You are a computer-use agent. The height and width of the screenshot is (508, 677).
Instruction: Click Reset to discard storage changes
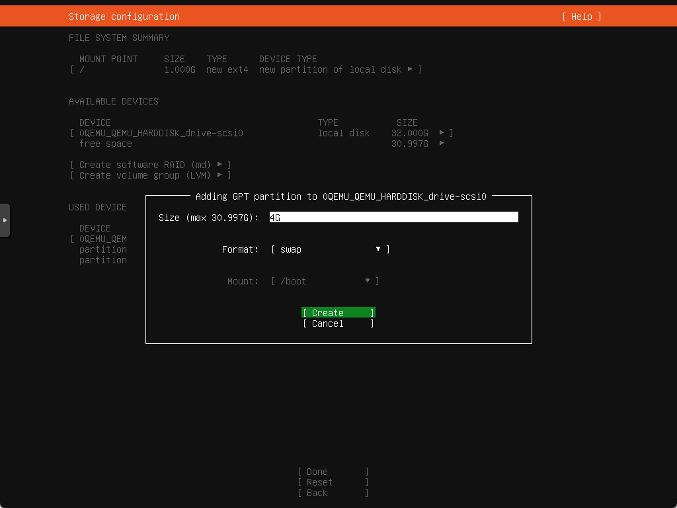tap(333, 482)
